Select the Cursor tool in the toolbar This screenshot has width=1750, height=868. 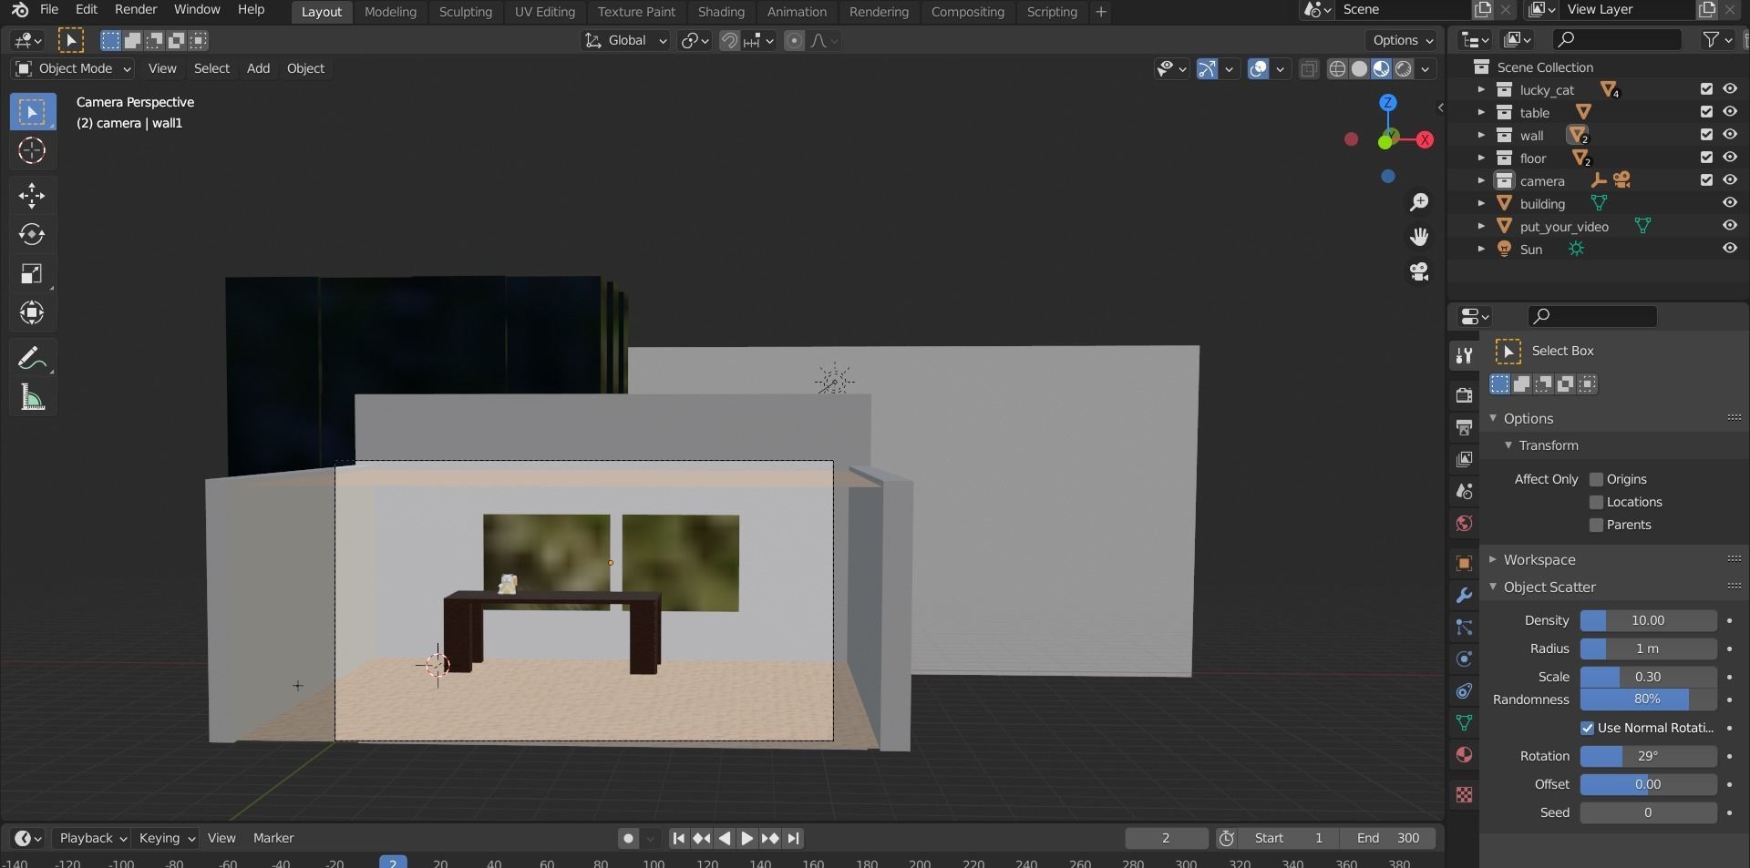tap(32, 150)
